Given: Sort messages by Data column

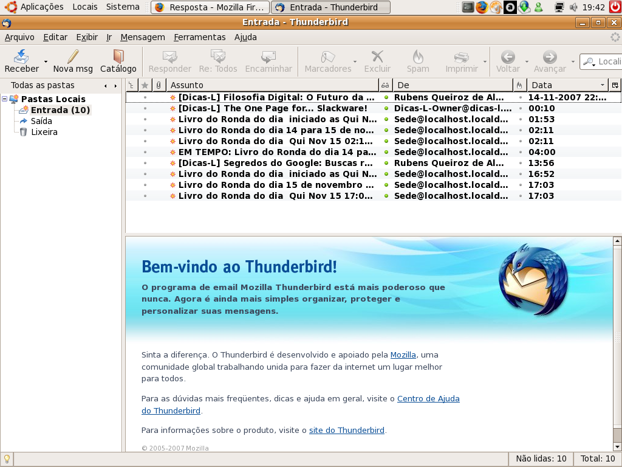Looking at the screenshot, I should coord(567,85).
